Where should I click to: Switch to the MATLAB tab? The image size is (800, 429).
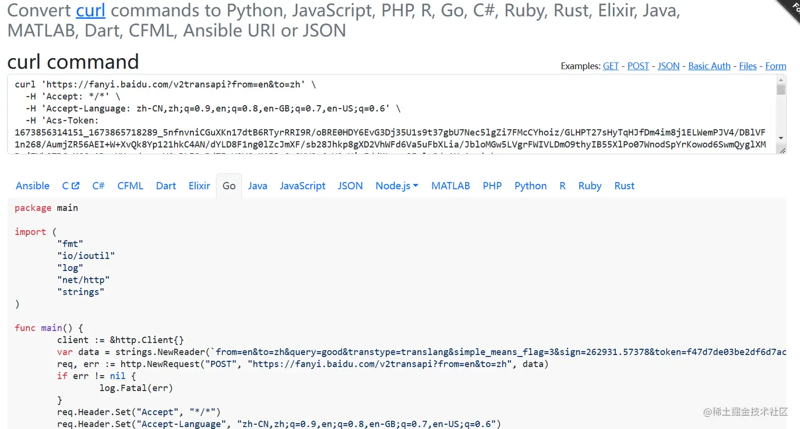click(x=451, y=186)
